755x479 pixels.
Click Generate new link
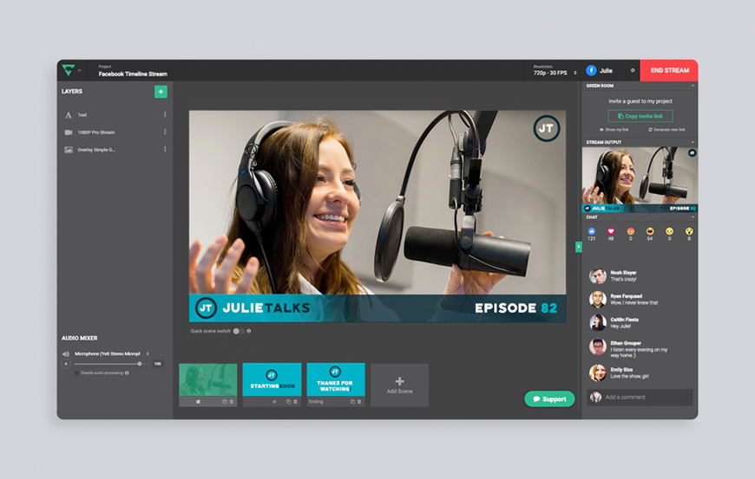(666, 130)
